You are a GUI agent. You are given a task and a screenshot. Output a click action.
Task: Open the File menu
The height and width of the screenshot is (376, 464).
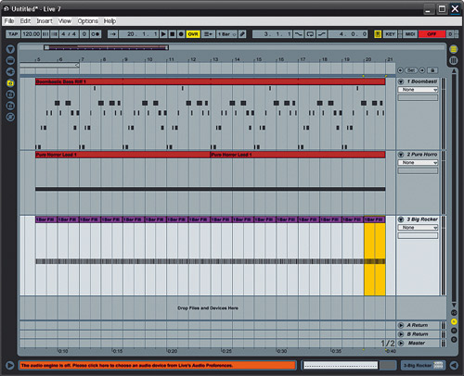9,21
